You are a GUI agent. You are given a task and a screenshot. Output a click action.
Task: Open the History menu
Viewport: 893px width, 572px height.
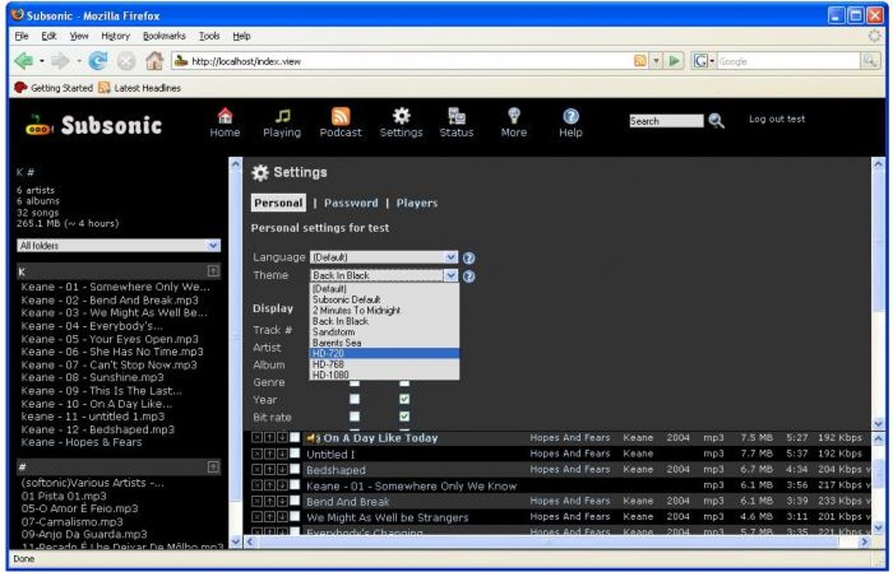pyautogui.click(x=116, y=36)
